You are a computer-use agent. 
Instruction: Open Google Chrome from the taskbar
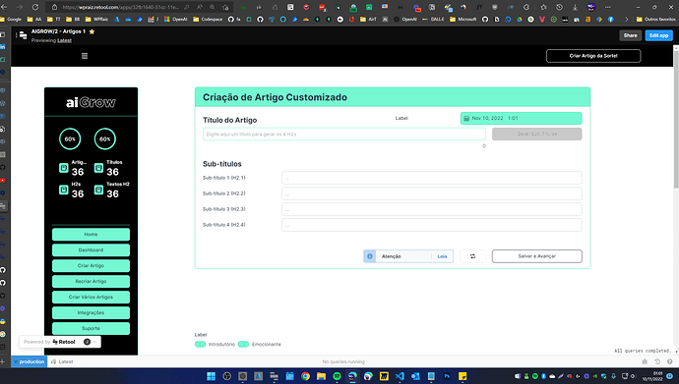pyautogui.click(x=305, y=376)
